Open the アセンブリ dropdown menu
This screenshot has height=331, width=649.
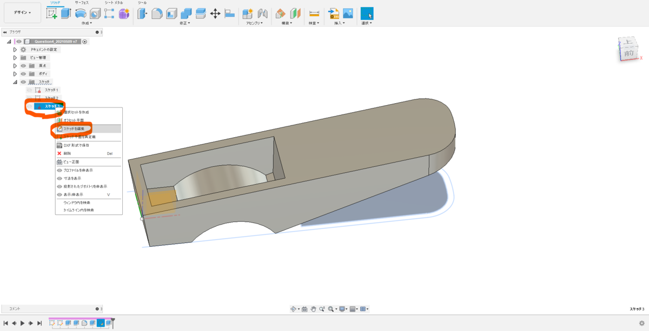(254, 23)
